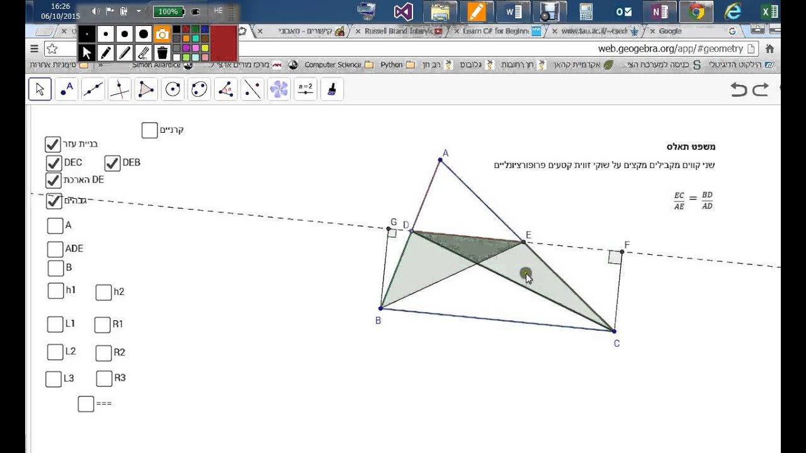Select the Move Graphics View brush tool
Screen dimensions: 806x453
pyautogui.click(x=332, y=89)
